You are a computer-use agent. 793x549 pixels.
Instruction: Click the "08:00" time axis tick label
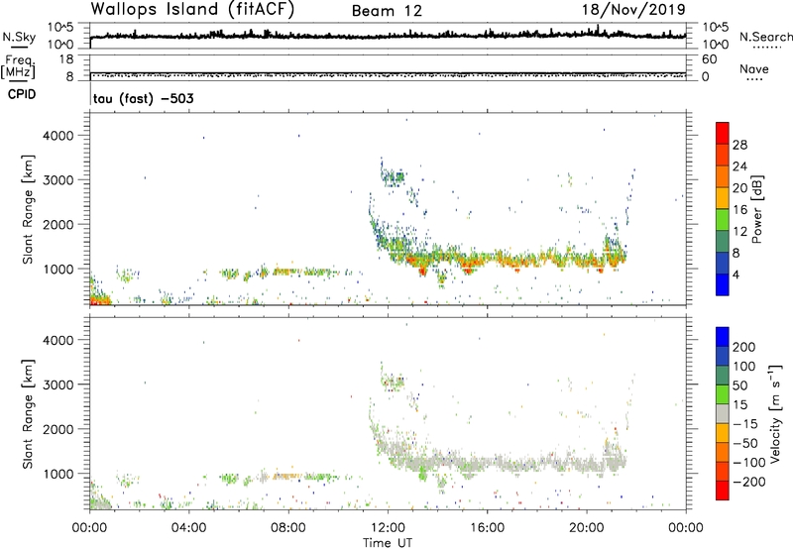pos(288,527)
